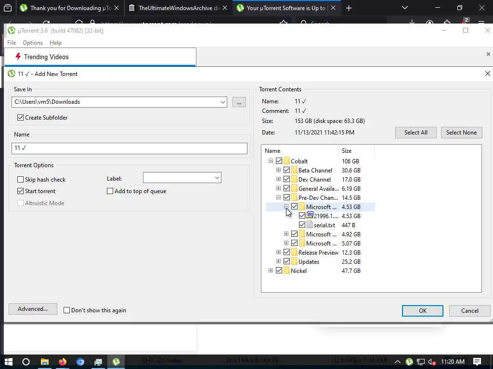The image size is (493, 369).
Task: Click the Updates folder icon
Action: pos(294,261)
